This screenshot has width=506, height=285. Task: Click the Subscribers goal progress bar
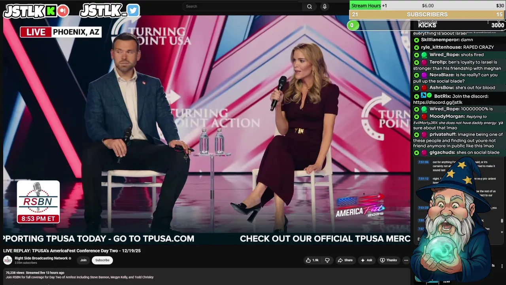(427, 15)
